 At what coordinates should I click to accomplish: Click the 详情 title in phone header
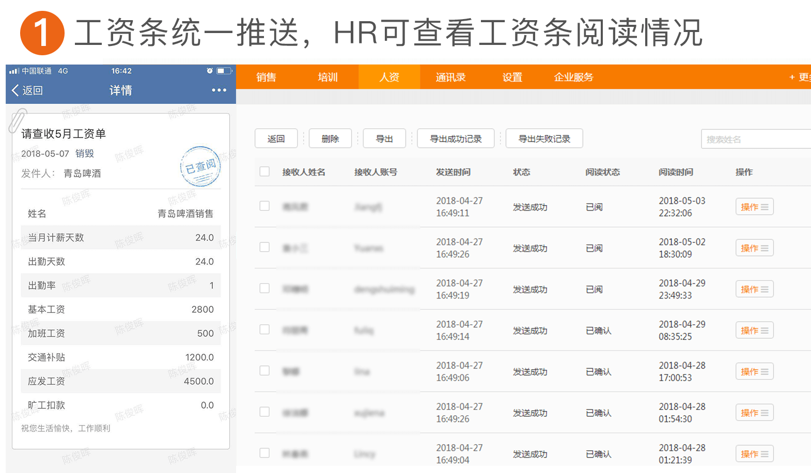click(120, 90)
